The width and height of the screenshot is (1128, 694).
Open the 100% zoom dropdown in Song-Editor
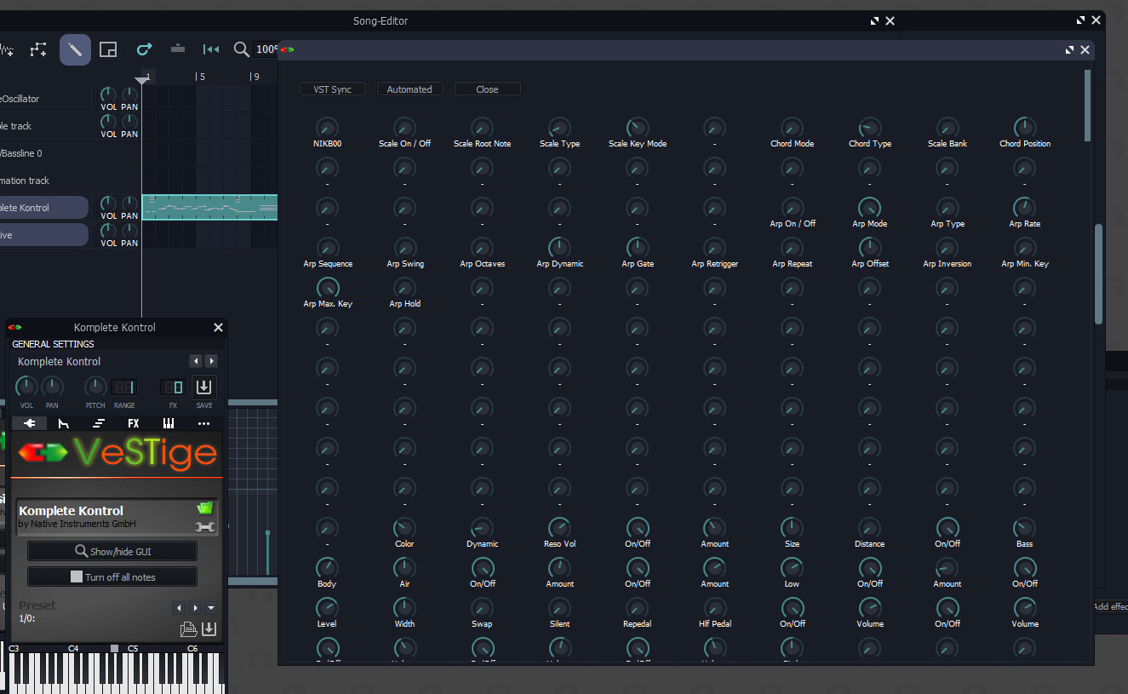click(x=266, y=49)
